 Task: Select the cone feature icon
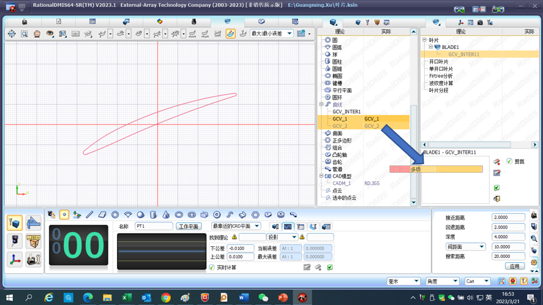[x=166, y=215]
